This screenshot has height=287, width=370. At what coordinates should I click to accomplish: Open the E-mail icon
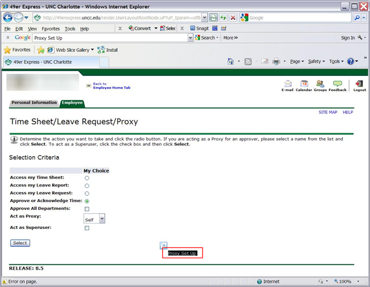coord(288,84)
